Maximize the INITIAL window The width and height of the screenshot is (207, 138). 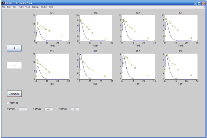pos(200,3)
